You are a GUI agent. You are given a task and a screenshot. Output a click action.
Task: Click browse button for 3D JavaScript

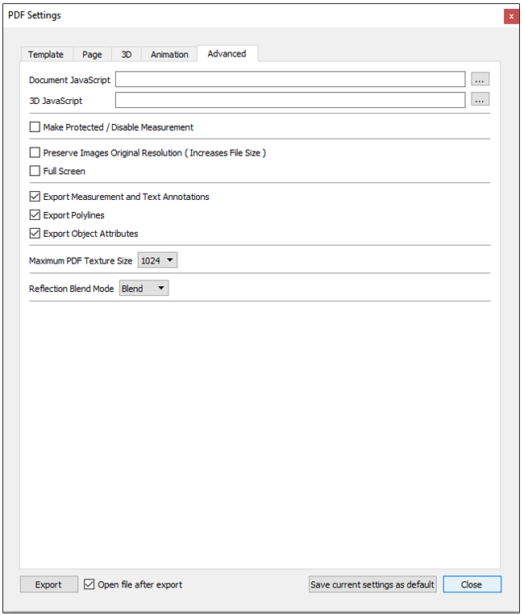click(480, 100)
